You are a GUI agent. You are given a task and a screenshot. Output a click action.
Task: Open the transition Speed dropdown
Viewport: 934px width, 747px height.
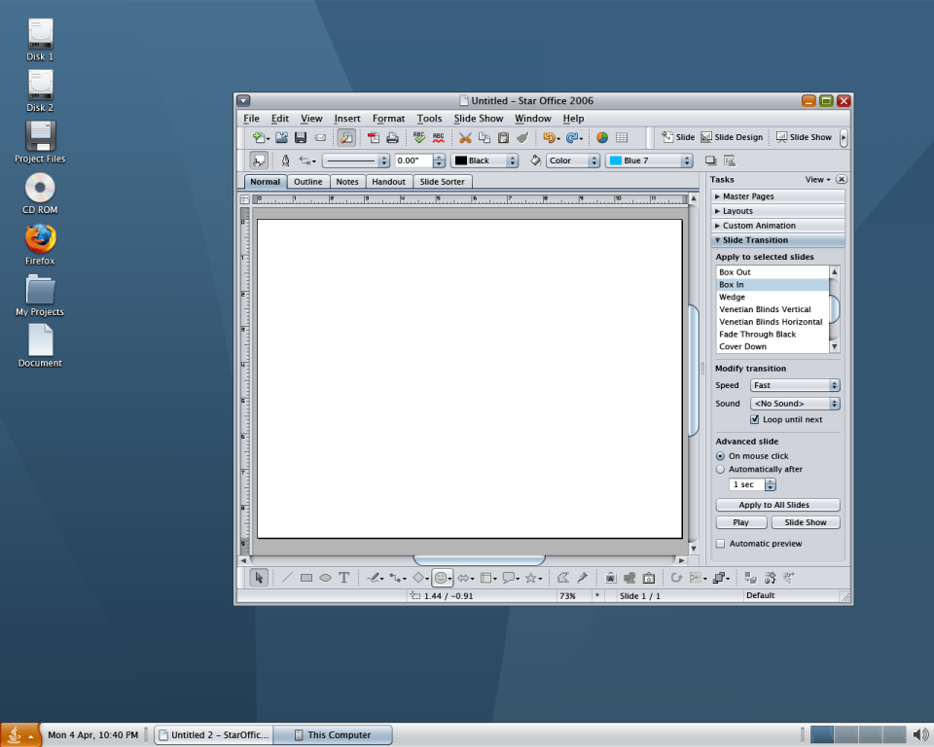[795, 385]
